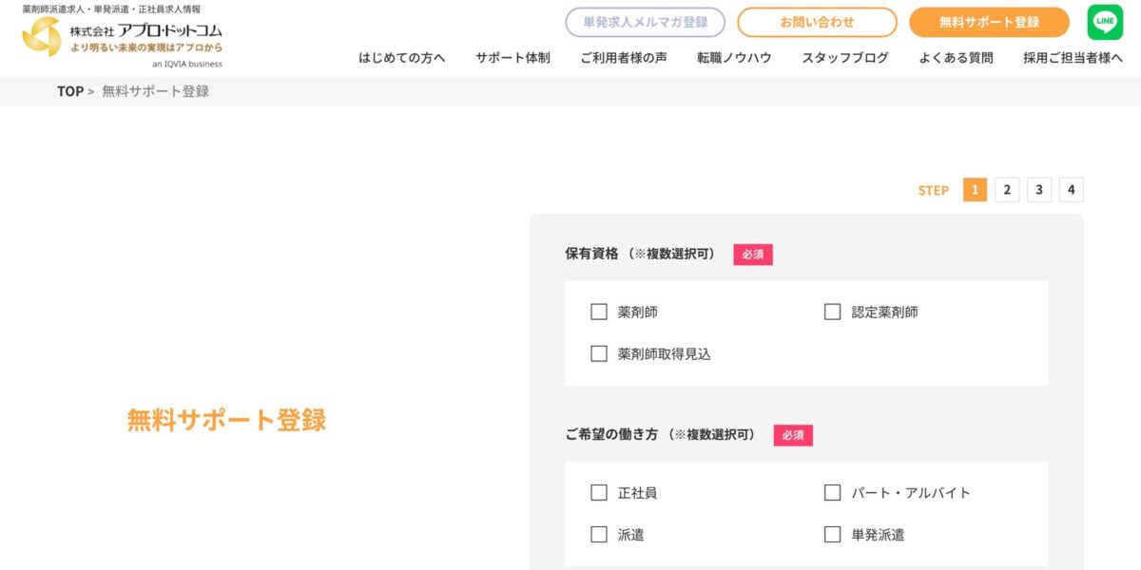Select the 薬剤師取得見込 checkbox
Image resolution: width=1141 pixels, height=570 pixels.
click(x=599, y=353)
